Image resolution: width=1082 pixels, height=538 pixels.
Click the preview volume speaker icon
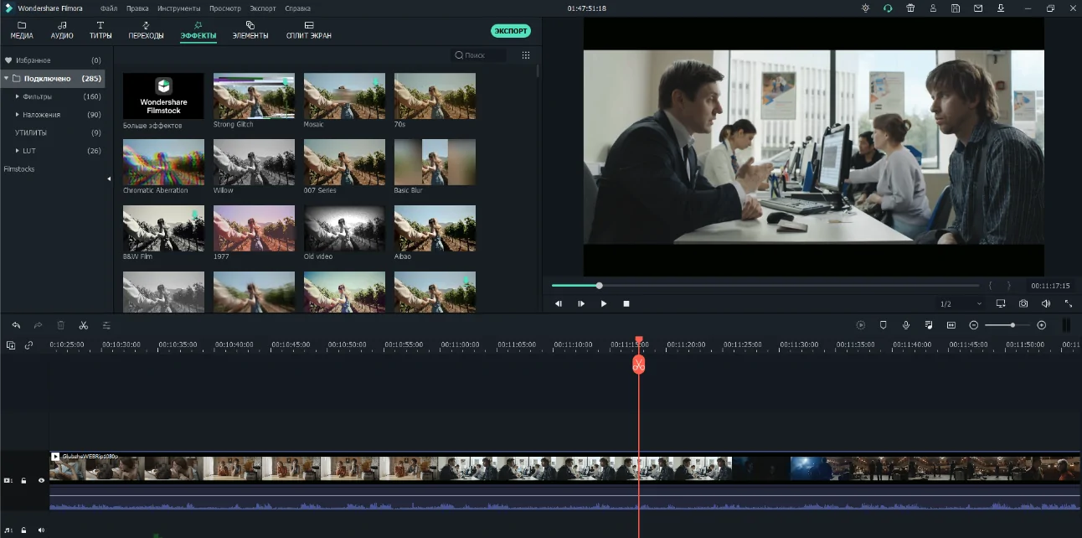coord(1046,303)
